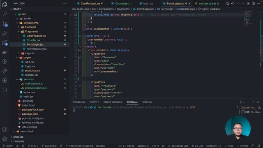Expand the Layouts folder
The width and height of the screenshot is (263, 148).
(19, 53)
